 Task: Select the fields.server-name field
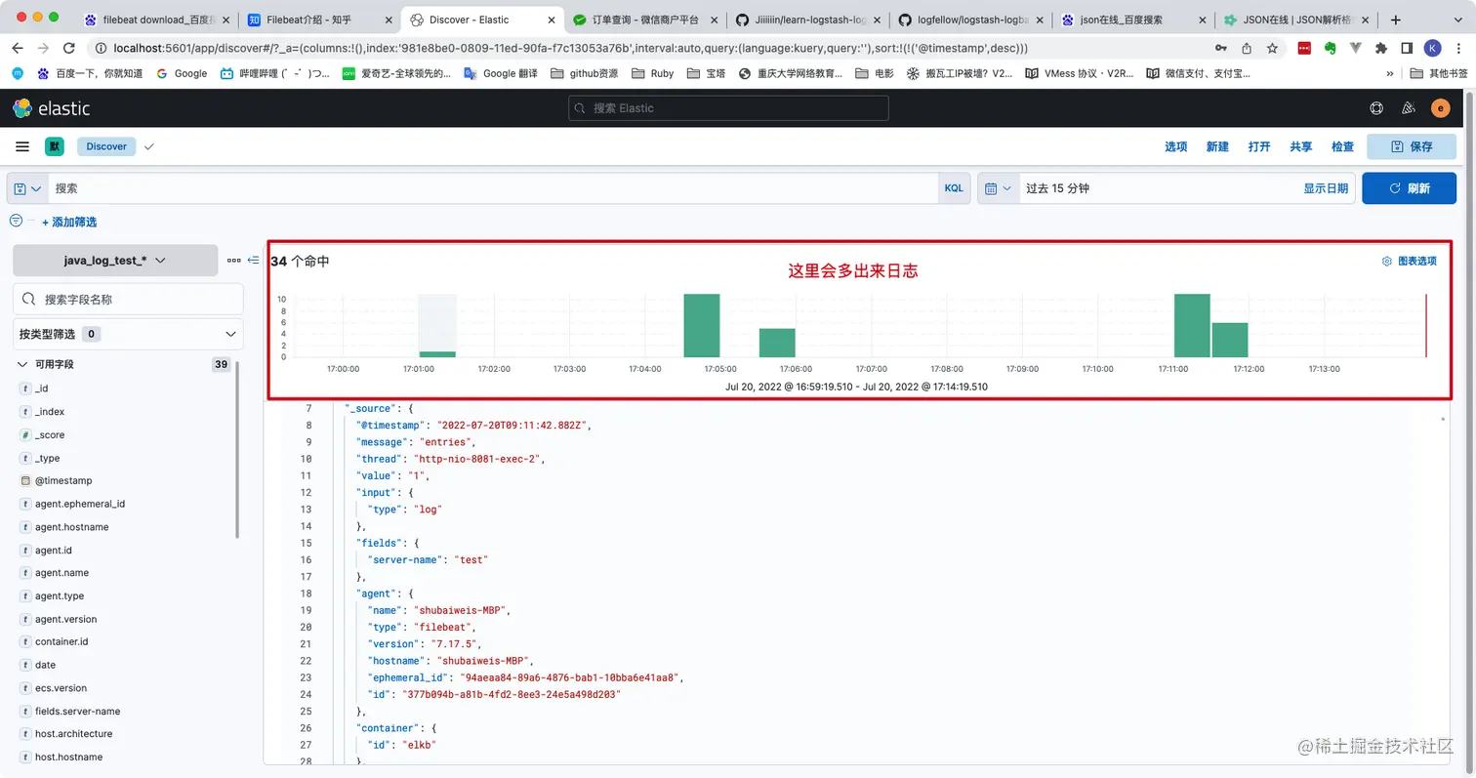pos(77,712)
